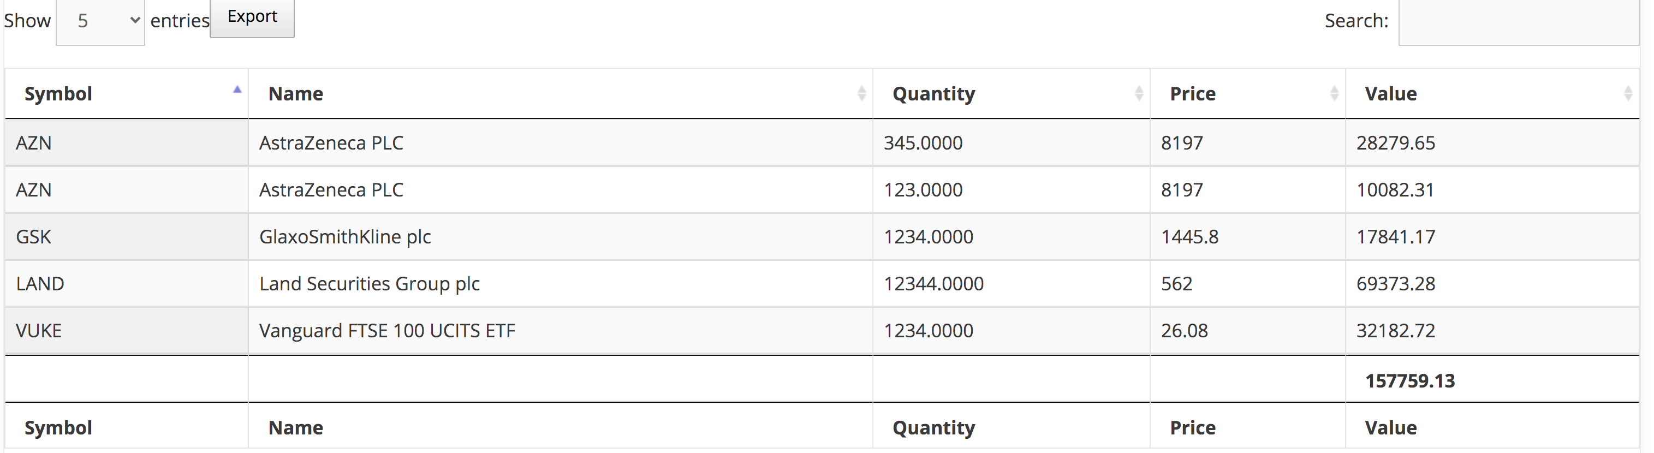Click the 345.0000 quantity cell for AstraZeneca
The height and width of the screenshot is (453, 1654).
[923, 142]
